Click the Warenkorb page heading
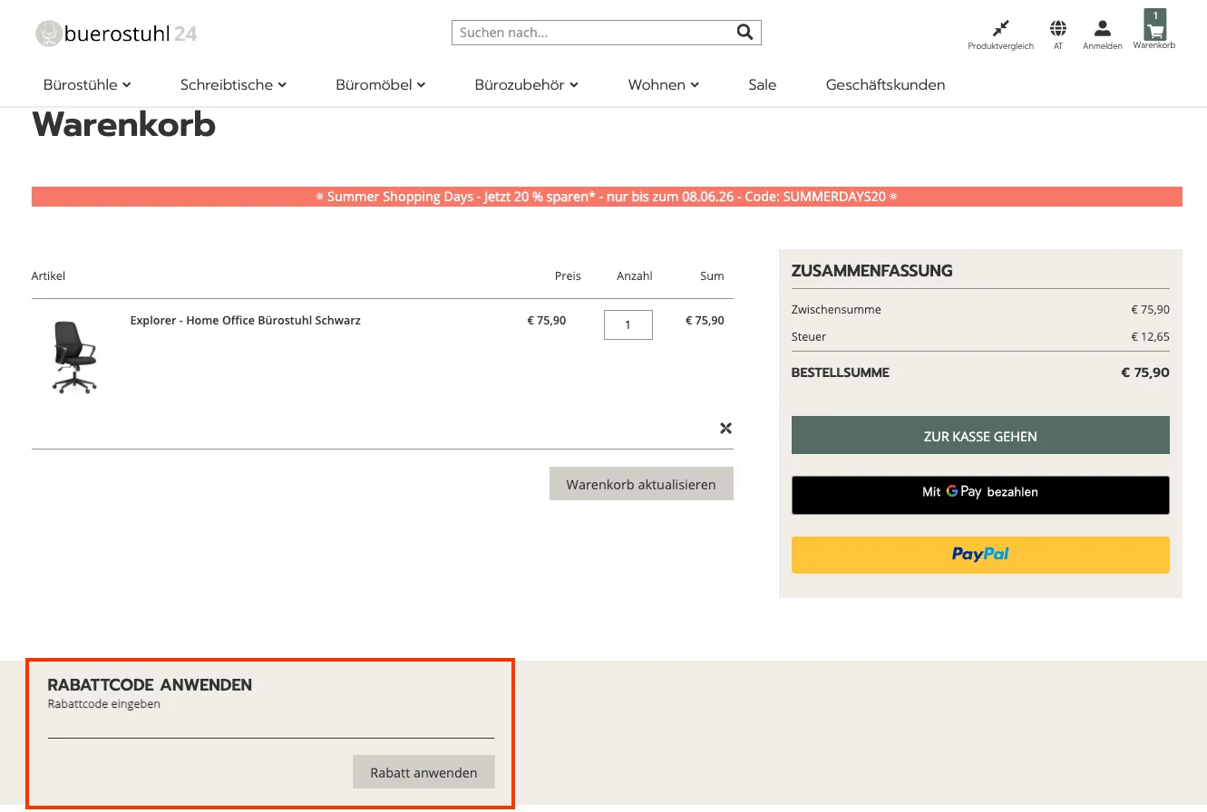 coord(124,124)
